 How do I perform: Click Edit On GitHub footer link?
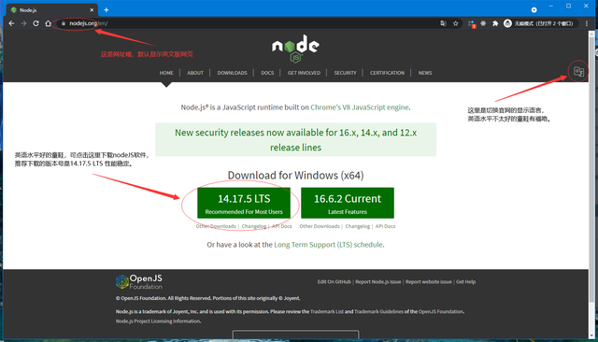[x=335, y=282]
